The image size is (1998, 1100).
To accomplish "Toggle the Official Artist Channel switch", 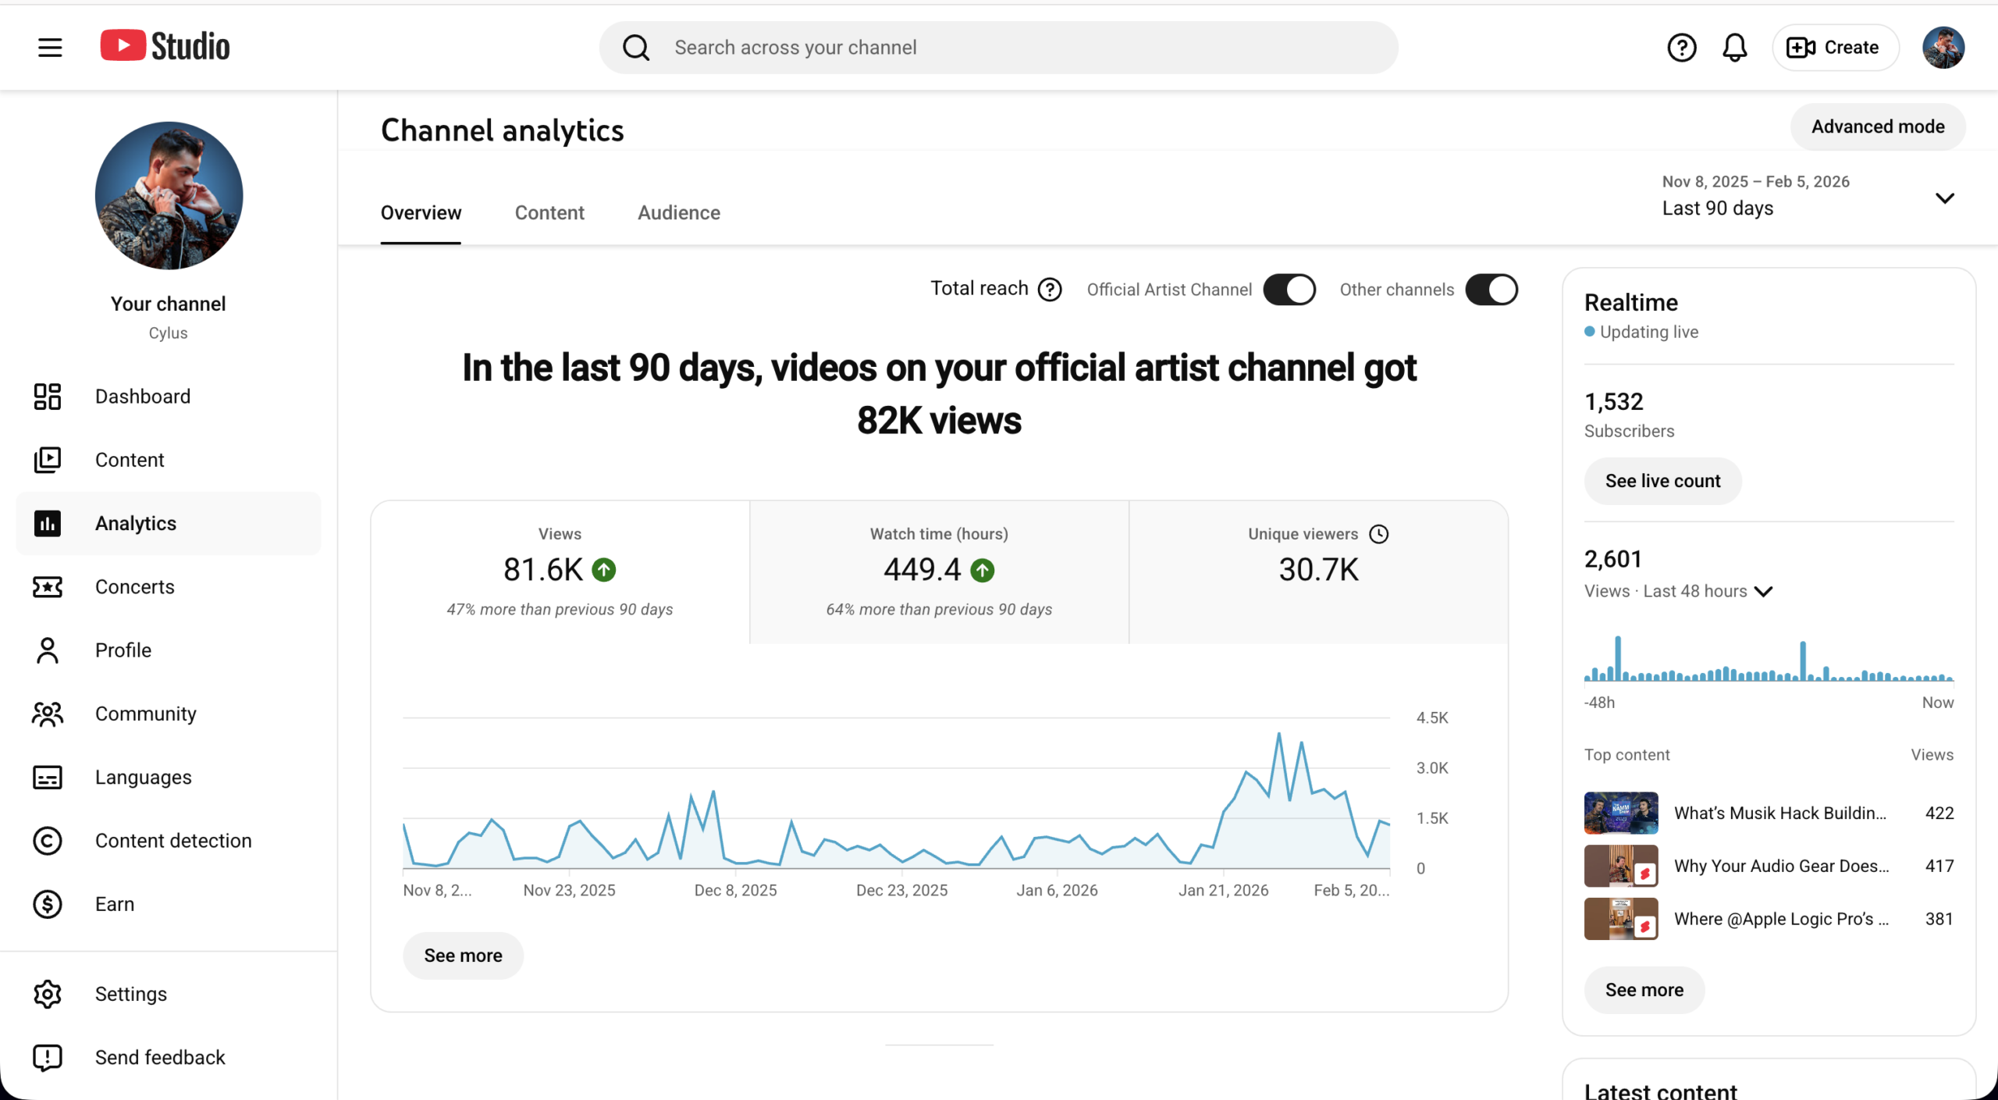I will 1289,290.
